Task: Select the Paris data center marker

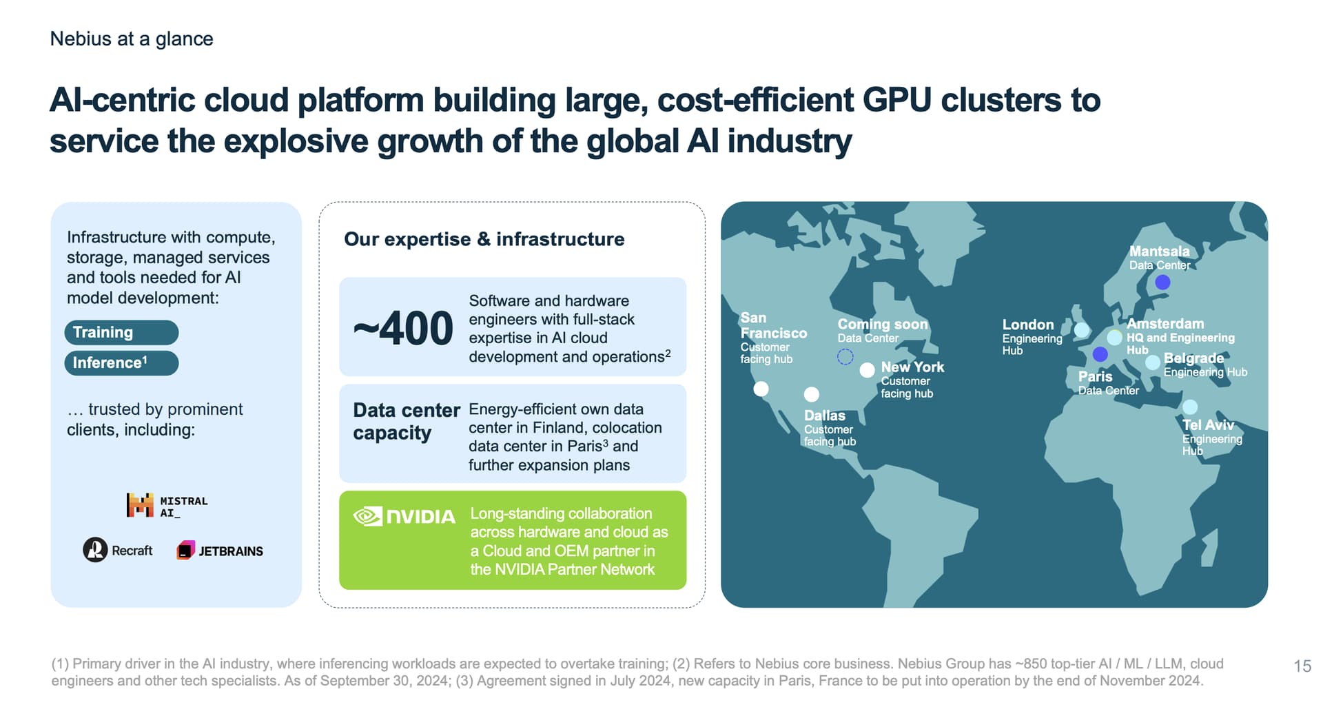Action: [1100, 354]
